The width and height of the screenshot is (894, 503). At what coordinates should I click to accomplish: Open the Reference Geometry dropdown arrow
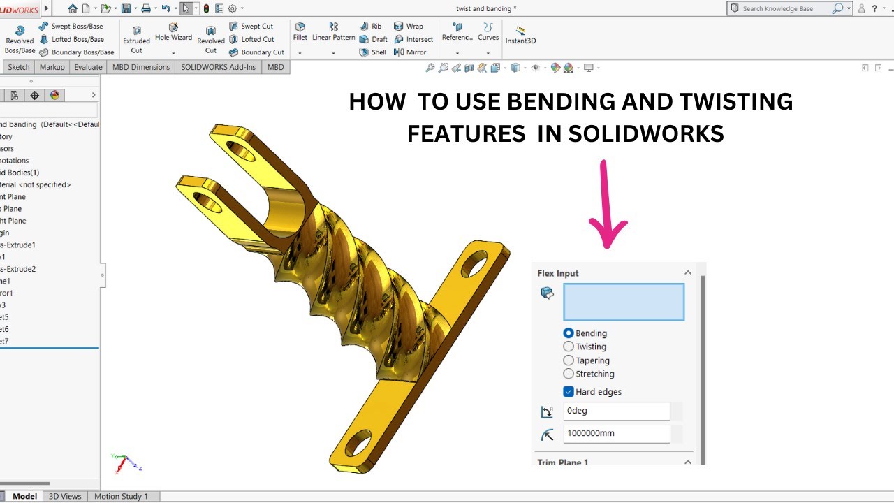[457, 53]
